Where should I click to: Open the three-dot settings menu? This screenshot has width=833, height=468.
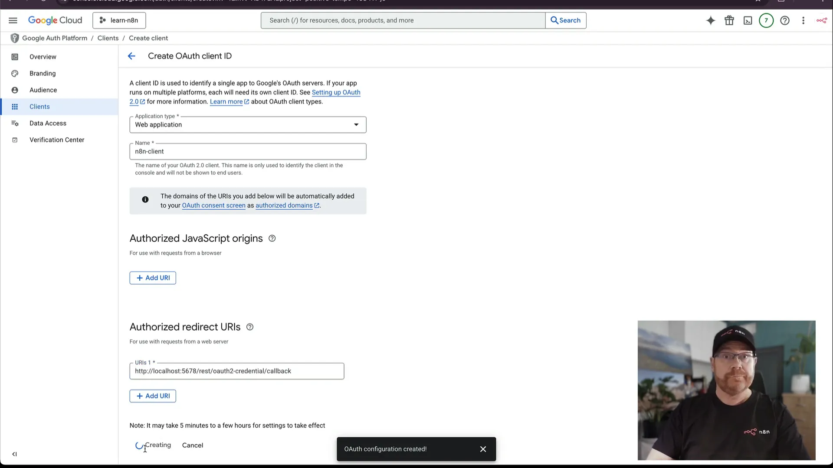(803, 20)
